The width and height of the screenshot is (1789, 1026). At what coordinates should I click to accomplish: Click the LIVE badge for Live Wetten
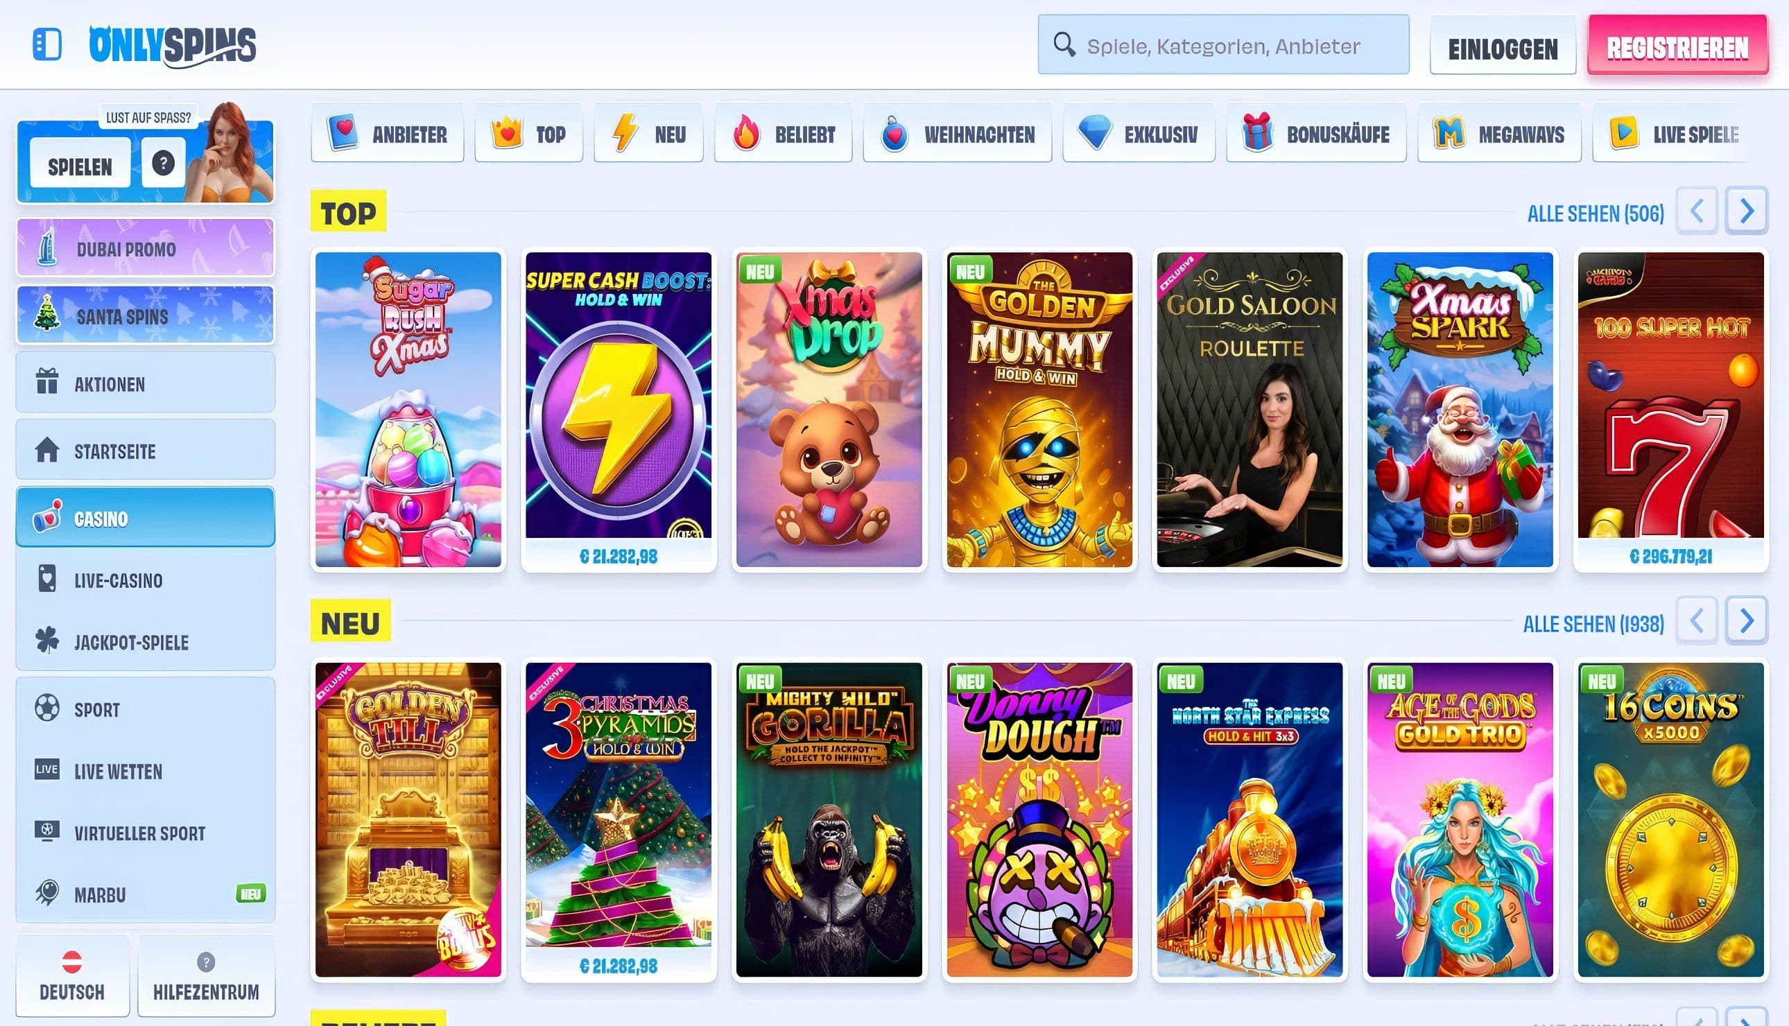point(46,771)
